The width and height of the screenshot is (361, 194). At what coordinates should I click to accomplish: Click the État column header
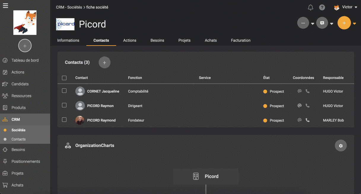click(x=266, y=78)
